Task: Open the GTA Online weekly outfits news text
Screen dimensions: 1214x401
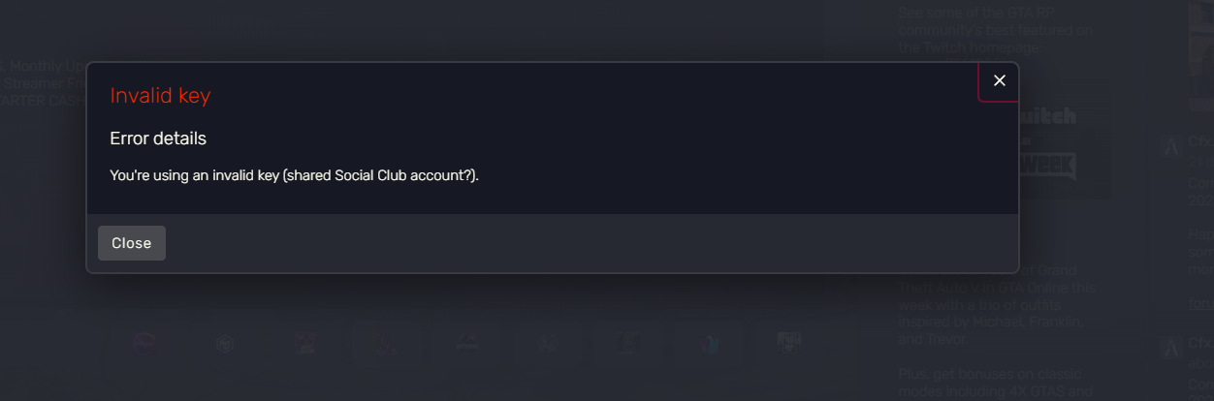Action: coord(996,304)
